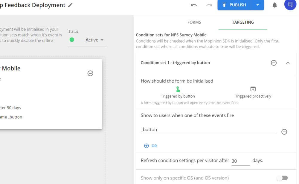Open the Publish dropdown arrow
Viewport: 299px width, 184px height.
tap(258, 5)
